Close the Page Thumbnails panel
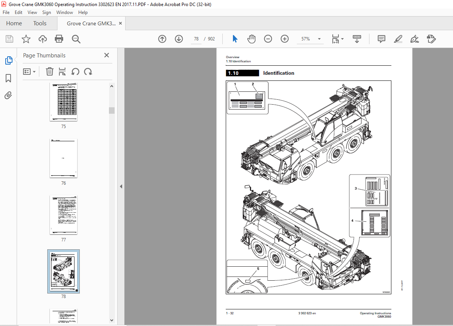The image size is (453, 326). coord(107,55)
